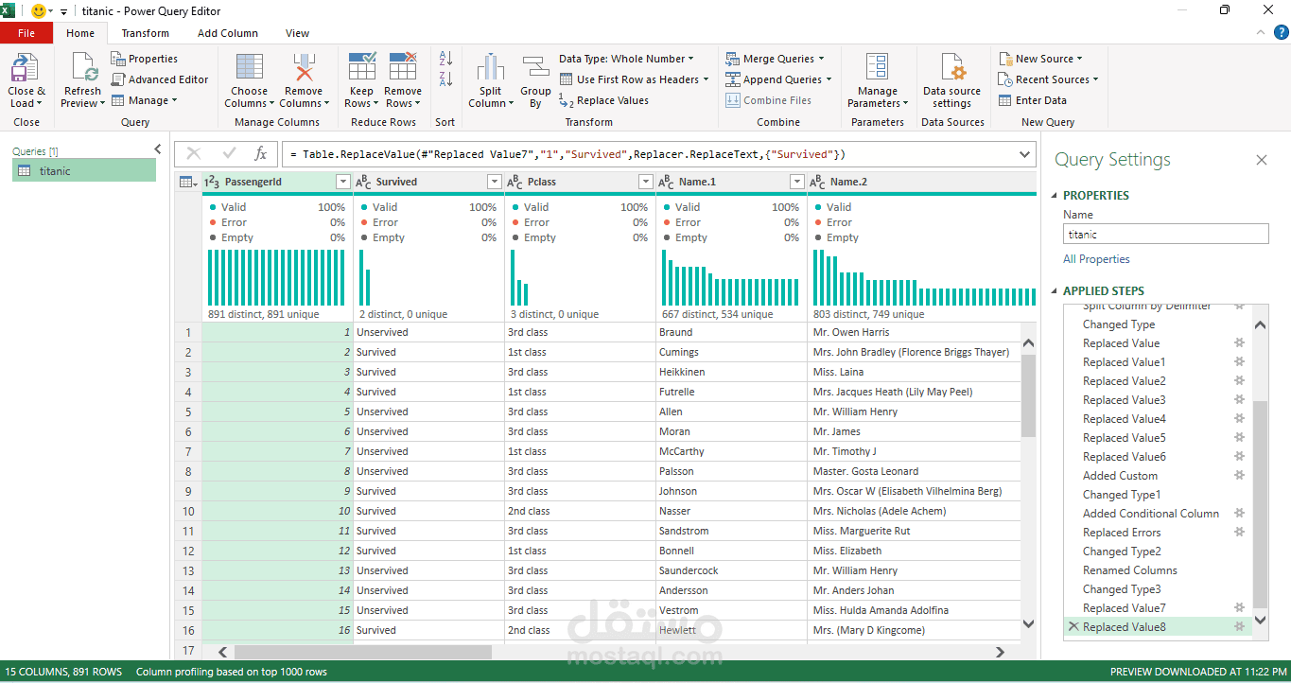Select the Replaced Errors step

1122,533
